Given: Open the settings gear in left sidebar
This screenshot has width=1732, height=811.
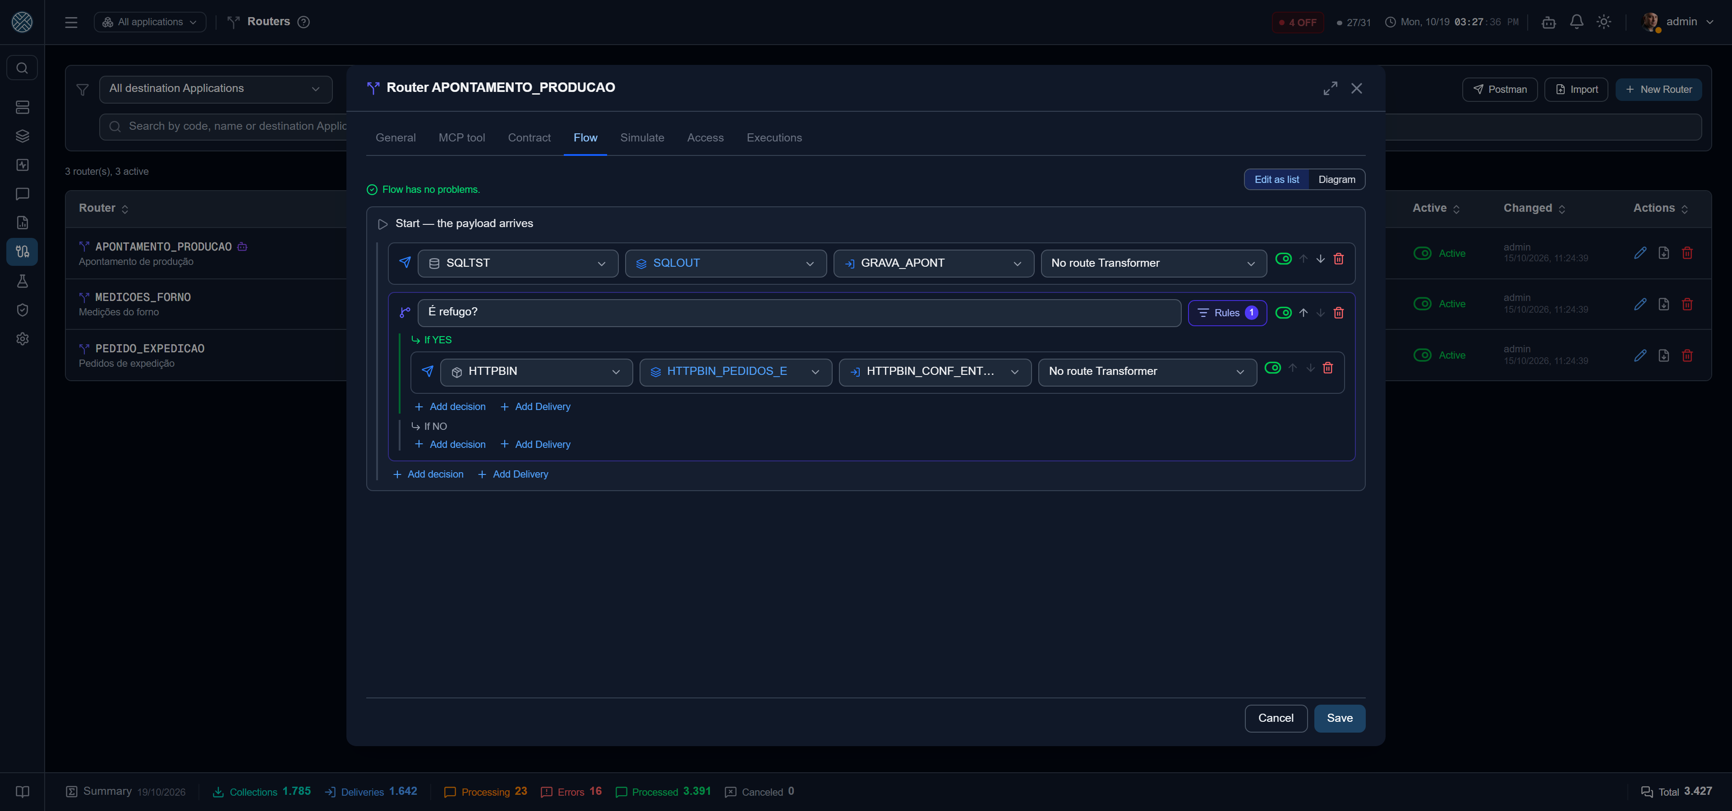Looking at the screenshot, I should 22,339.
